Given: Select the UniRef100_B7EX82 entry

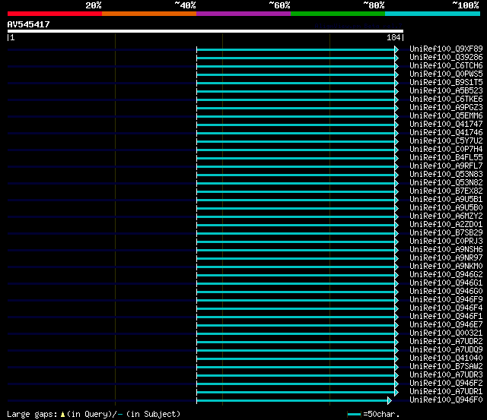Looking at the screenshot, I should [446, 191].
